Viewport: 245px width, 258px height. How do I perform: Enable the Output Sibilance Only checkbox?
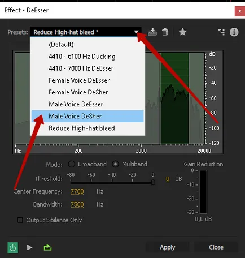pos(20,220)
